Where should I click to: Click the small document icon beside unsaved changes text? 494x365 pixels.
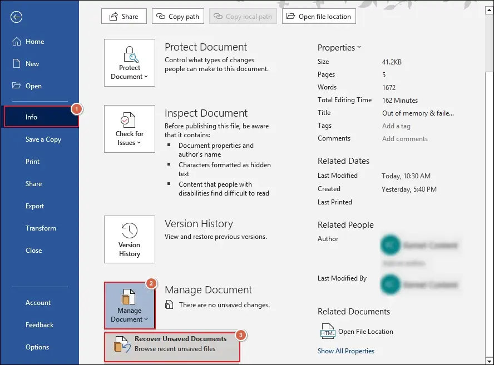point(169,304)
